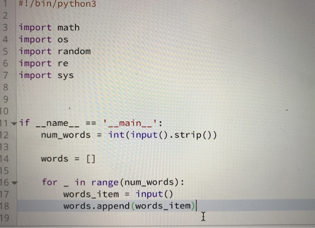Click 'num_words = int(input().strip())' line
The height and width of the screenshot is (228, 315).
(129, 135)
